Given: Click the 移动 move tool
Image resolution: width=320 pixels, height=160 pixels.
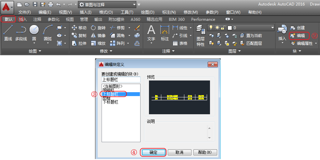Looking at the screenshot, I should (79, 28).
